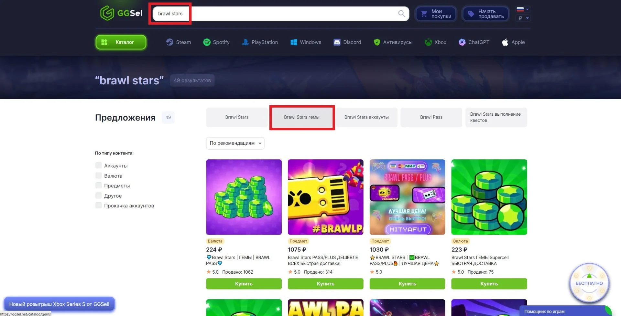The image size is (621, 316).
Task: Open Brawl Stars PASS/PLUS ДЕШЕВЛЕ ВСЕХ title
Action: point(323,260)
